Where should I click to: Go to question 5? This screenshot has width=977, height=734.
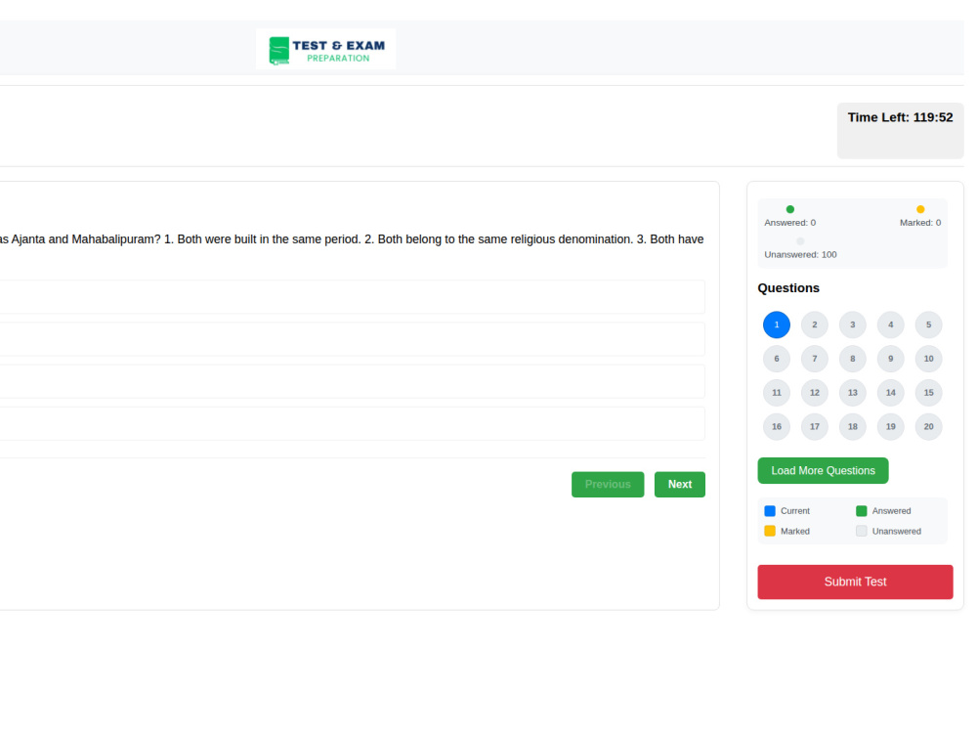928,324
